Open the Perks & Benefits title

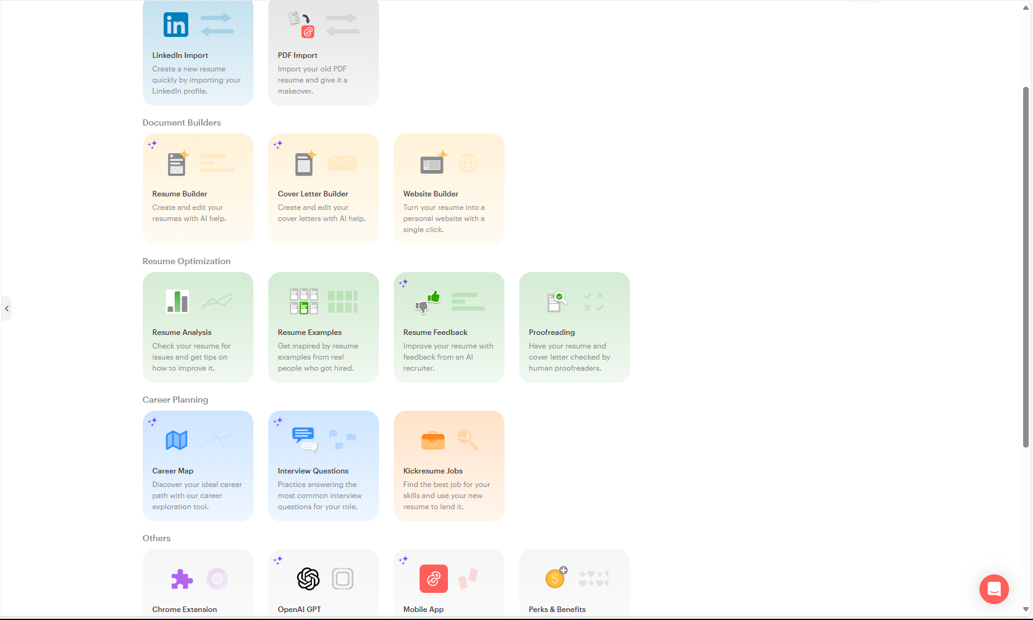pos(557,610)
